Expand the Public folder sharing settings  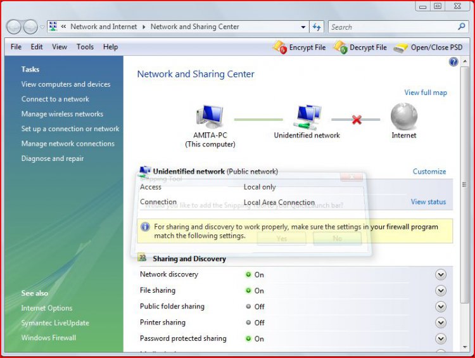pos(441,307)
